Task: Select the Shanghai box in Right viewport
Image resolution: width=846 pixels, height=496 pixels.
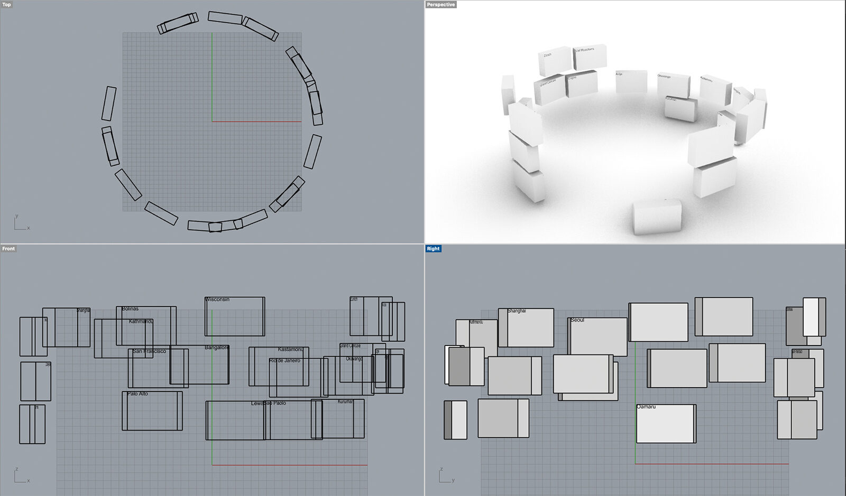Action: pyautogui.click(x=527, y=329)
